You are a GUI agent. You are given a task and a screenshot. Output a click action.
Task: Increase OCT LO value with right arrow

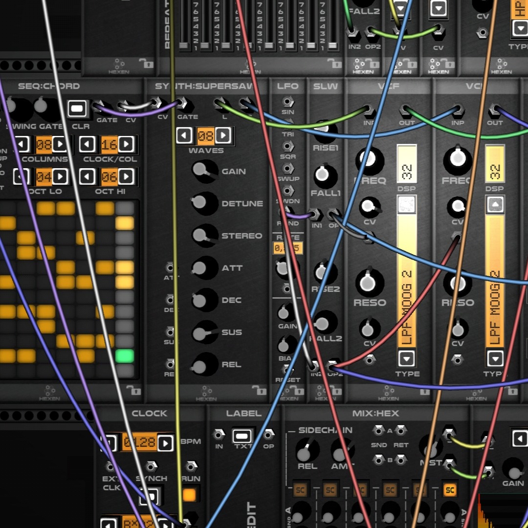coord(60,177)
